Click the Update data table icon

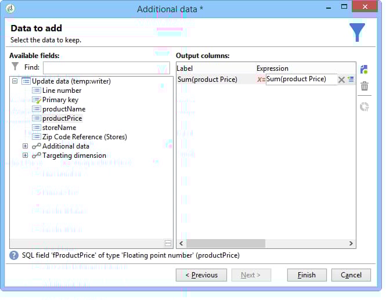point(26,81)
